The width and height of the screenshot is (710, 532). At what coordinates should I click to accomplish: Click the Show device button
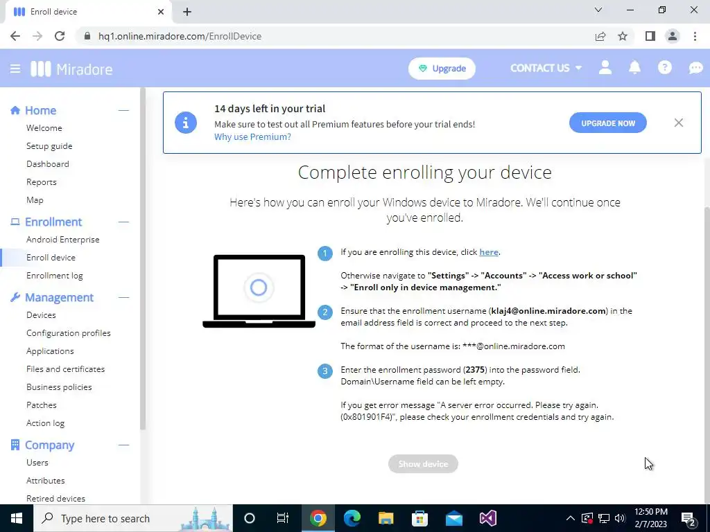(423, 463)
